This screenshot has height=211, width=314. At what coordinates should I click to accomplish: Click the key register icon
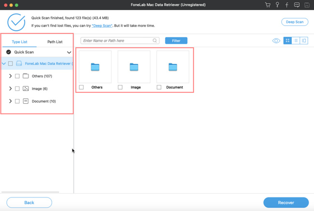click(x=277, y=5)
